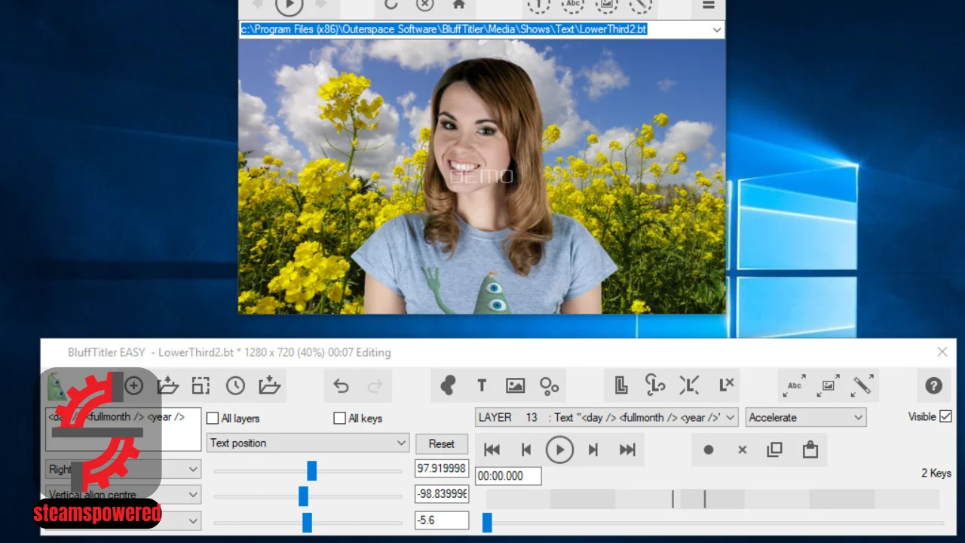Click the L icon with curved arrow

[655, 385]
